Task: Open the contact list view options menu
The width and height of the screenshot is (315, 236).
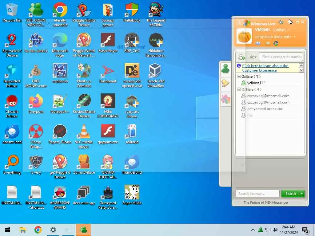Action: click(253, 57)
